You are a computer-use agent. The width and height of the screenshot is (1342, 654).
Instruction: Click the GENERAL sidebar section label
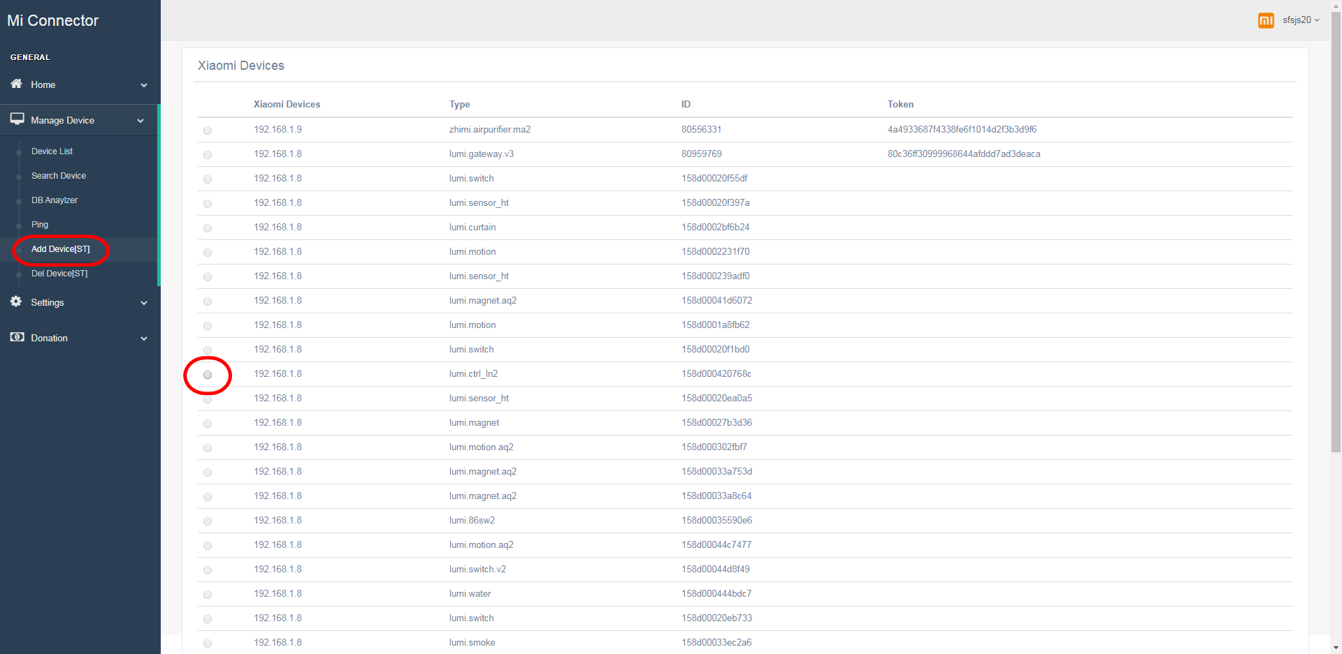pos(30,57)
